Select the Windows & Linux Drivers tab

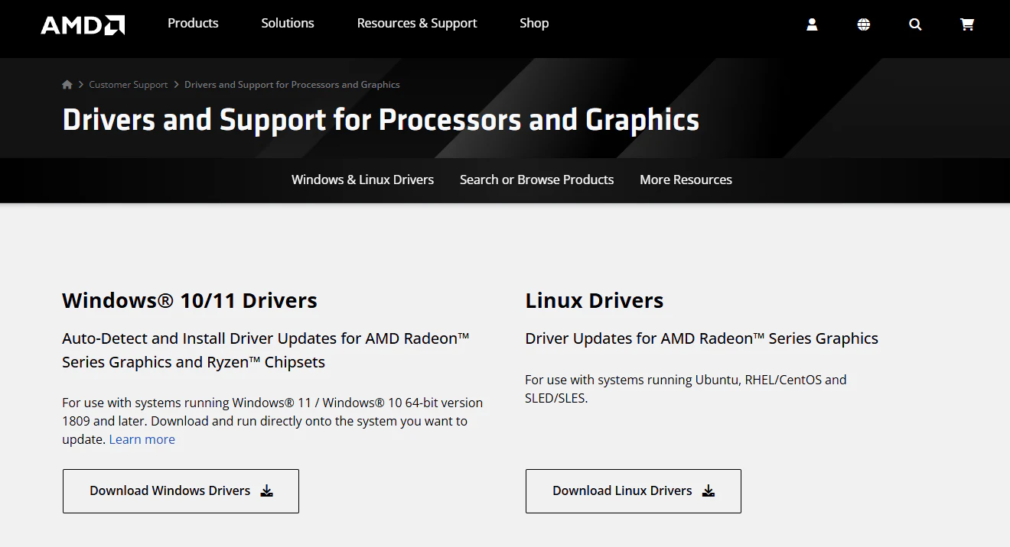(363, 180)
